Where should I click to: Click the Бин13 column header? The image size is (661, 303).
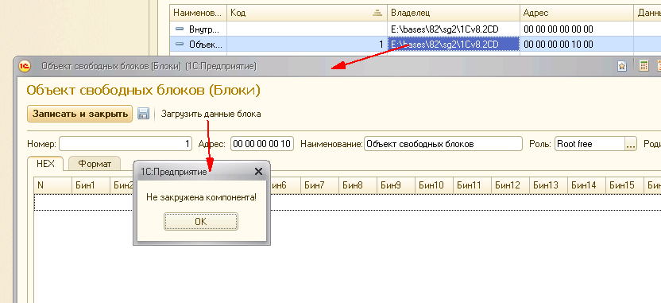coord(548,185)
